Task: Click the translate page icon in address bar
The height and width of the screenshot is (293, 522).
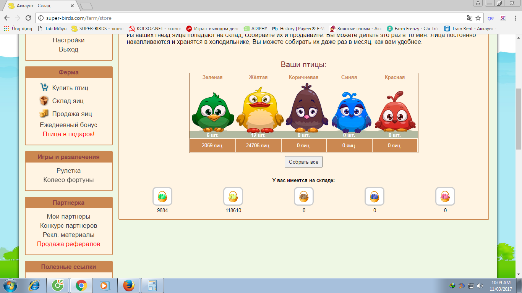Action: (x=470, y=18)
